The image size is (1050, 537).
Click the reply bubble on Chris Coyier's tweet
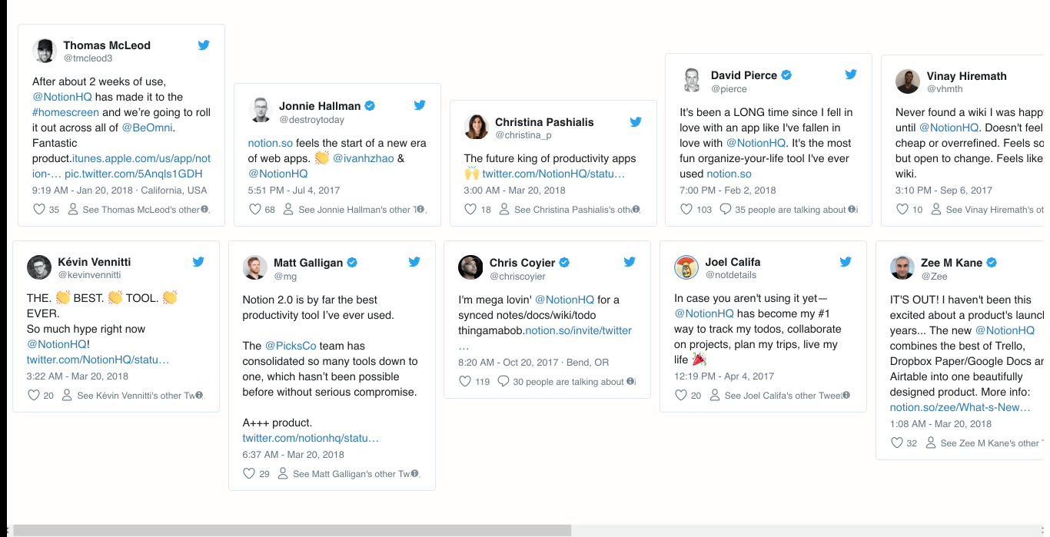(x=503, y=381)
